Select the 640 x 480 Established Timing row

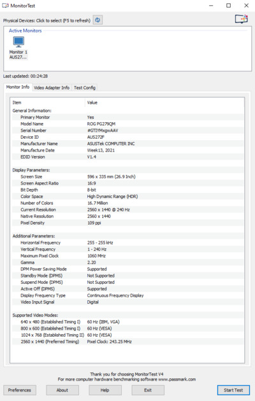click(127, 322)
